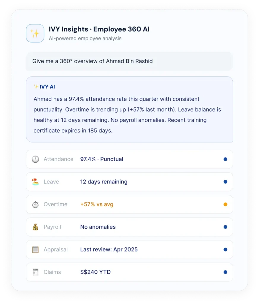Open the Attendance 97.4% Punctual row
Image resolution: width=259 pixels, height=304 pixels.
(129, 159)
